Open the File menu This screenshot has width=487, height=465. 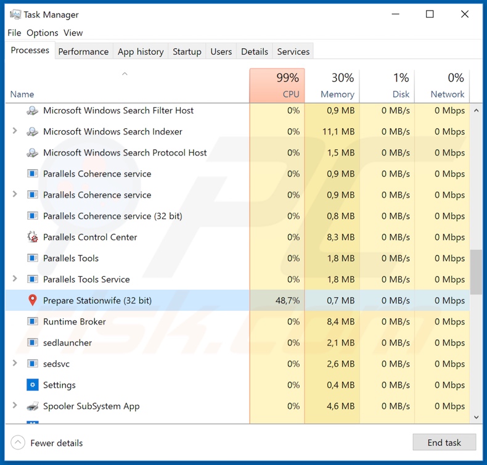tap(14, 33)
